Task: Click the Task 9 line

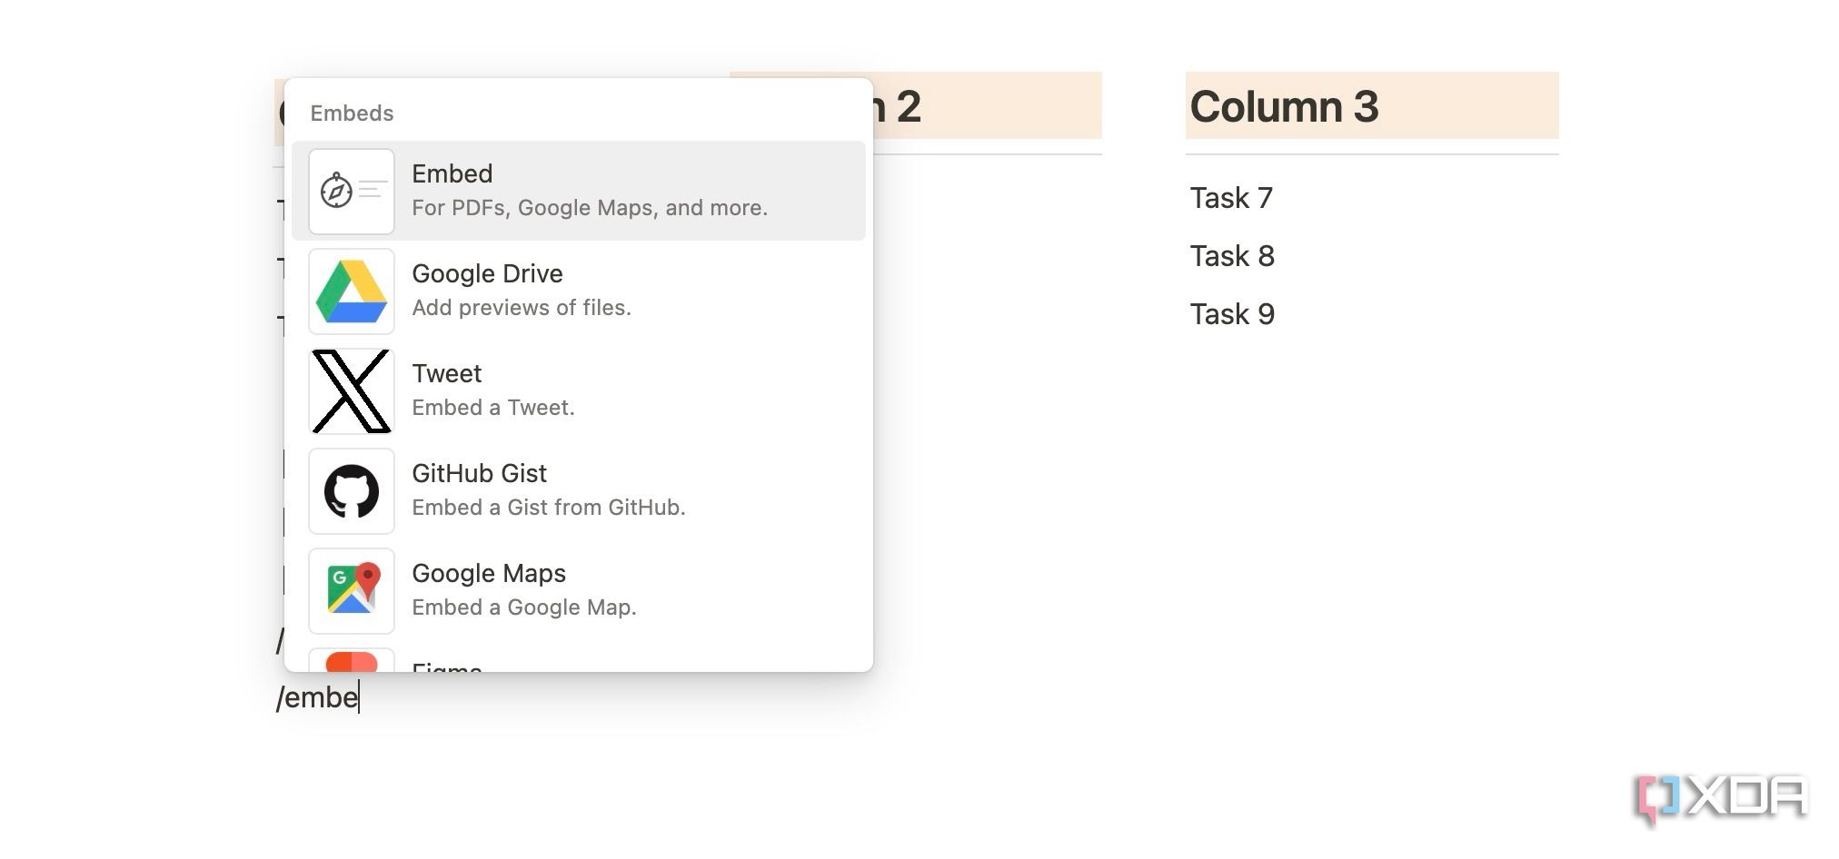Action: (x=1232, y=314)
